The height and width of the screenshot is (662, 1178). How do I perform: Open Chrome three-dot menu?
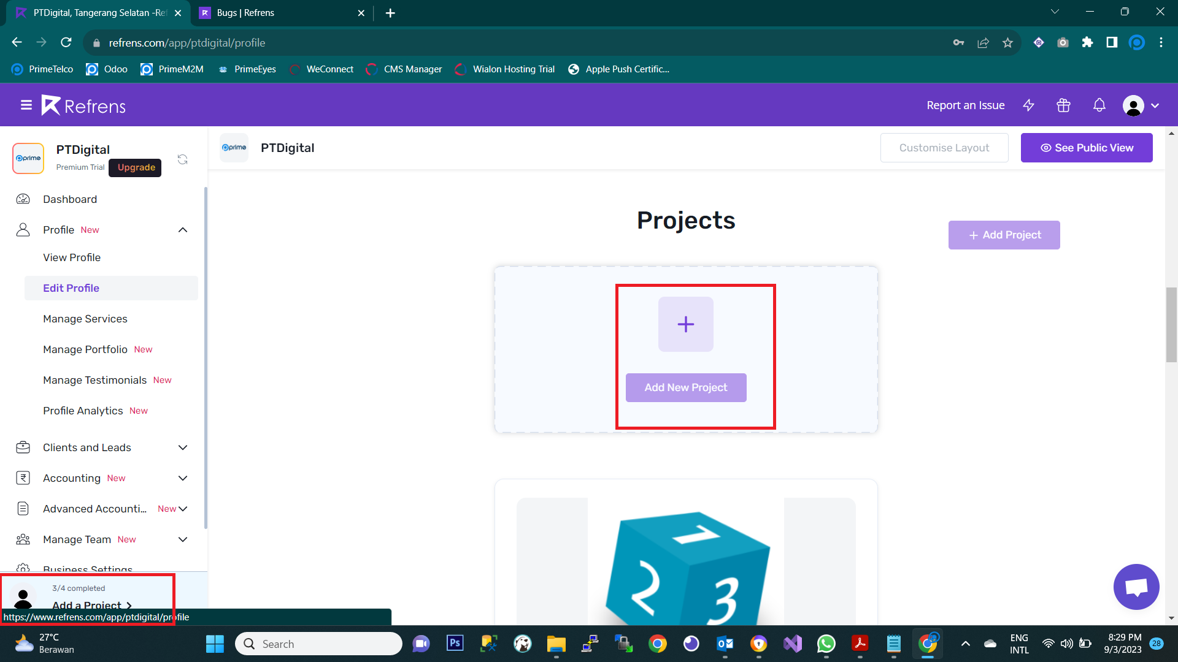pyautogui.click(x=1161, y=42)
